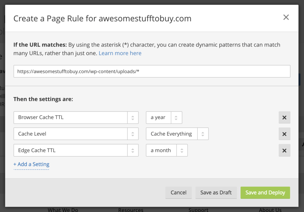Click '+ Add a Setting' link
304x212 pixels.
[x=31, y=164]
